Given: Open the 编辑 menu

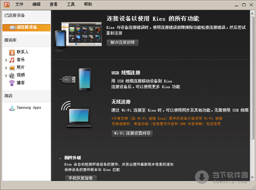Looking at the screenshot, I should click(x=36, y=4).
